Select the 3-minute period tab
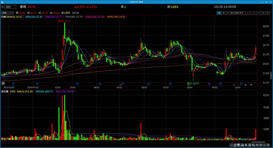Screen dimensions: 273x148 (250, 13)
